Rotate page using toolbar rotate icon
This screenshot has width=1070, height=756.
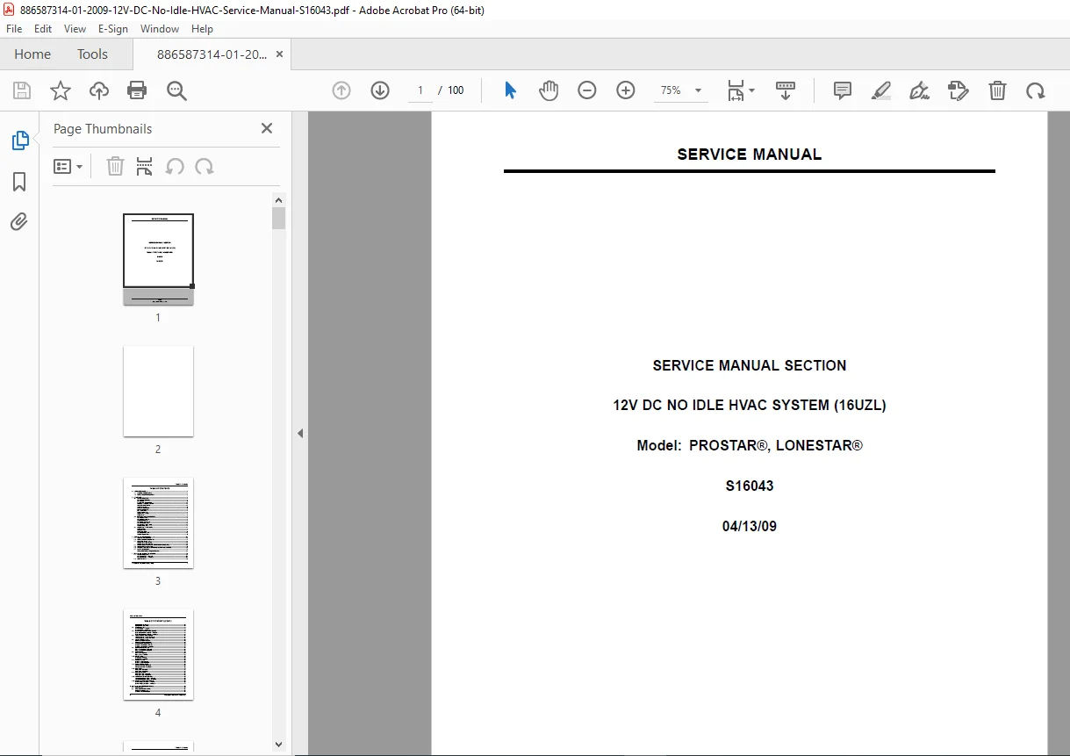click(1036, 90)
